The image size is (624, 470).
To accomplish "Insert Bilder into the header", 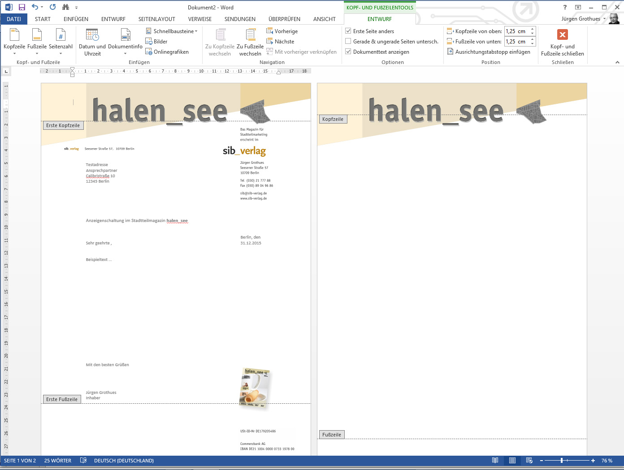I will pyautogui.click(x=156, y=42).
